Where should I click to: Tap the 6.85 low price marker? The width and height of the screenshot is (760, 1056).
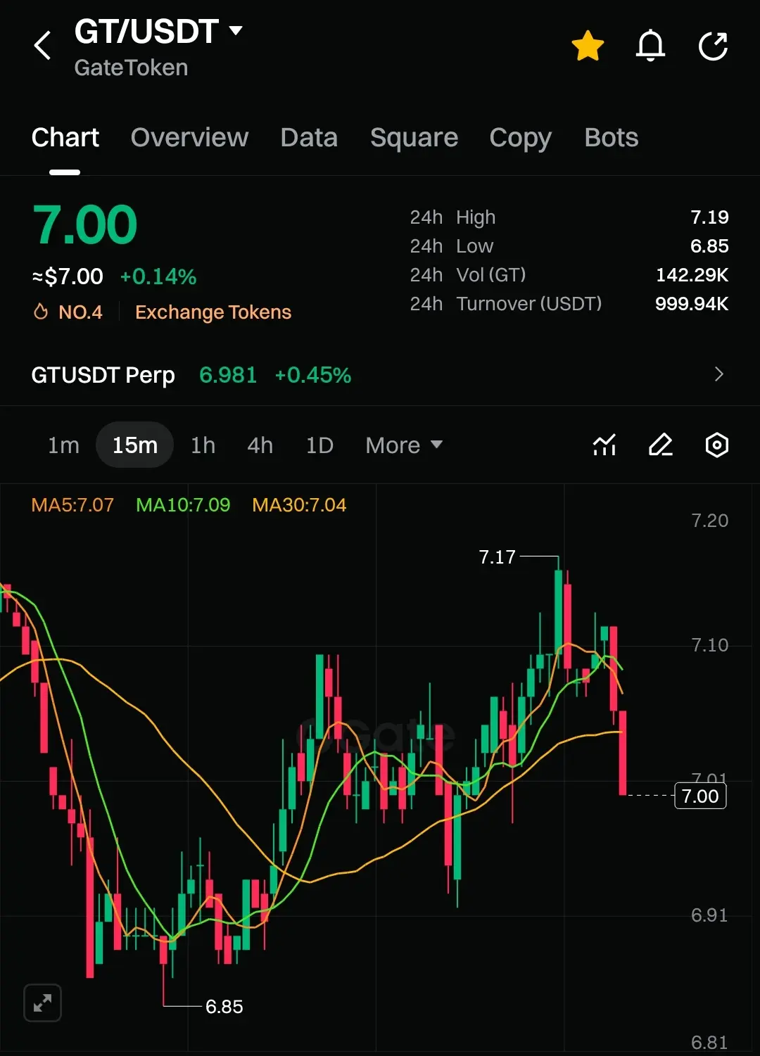coord(224,1007)
